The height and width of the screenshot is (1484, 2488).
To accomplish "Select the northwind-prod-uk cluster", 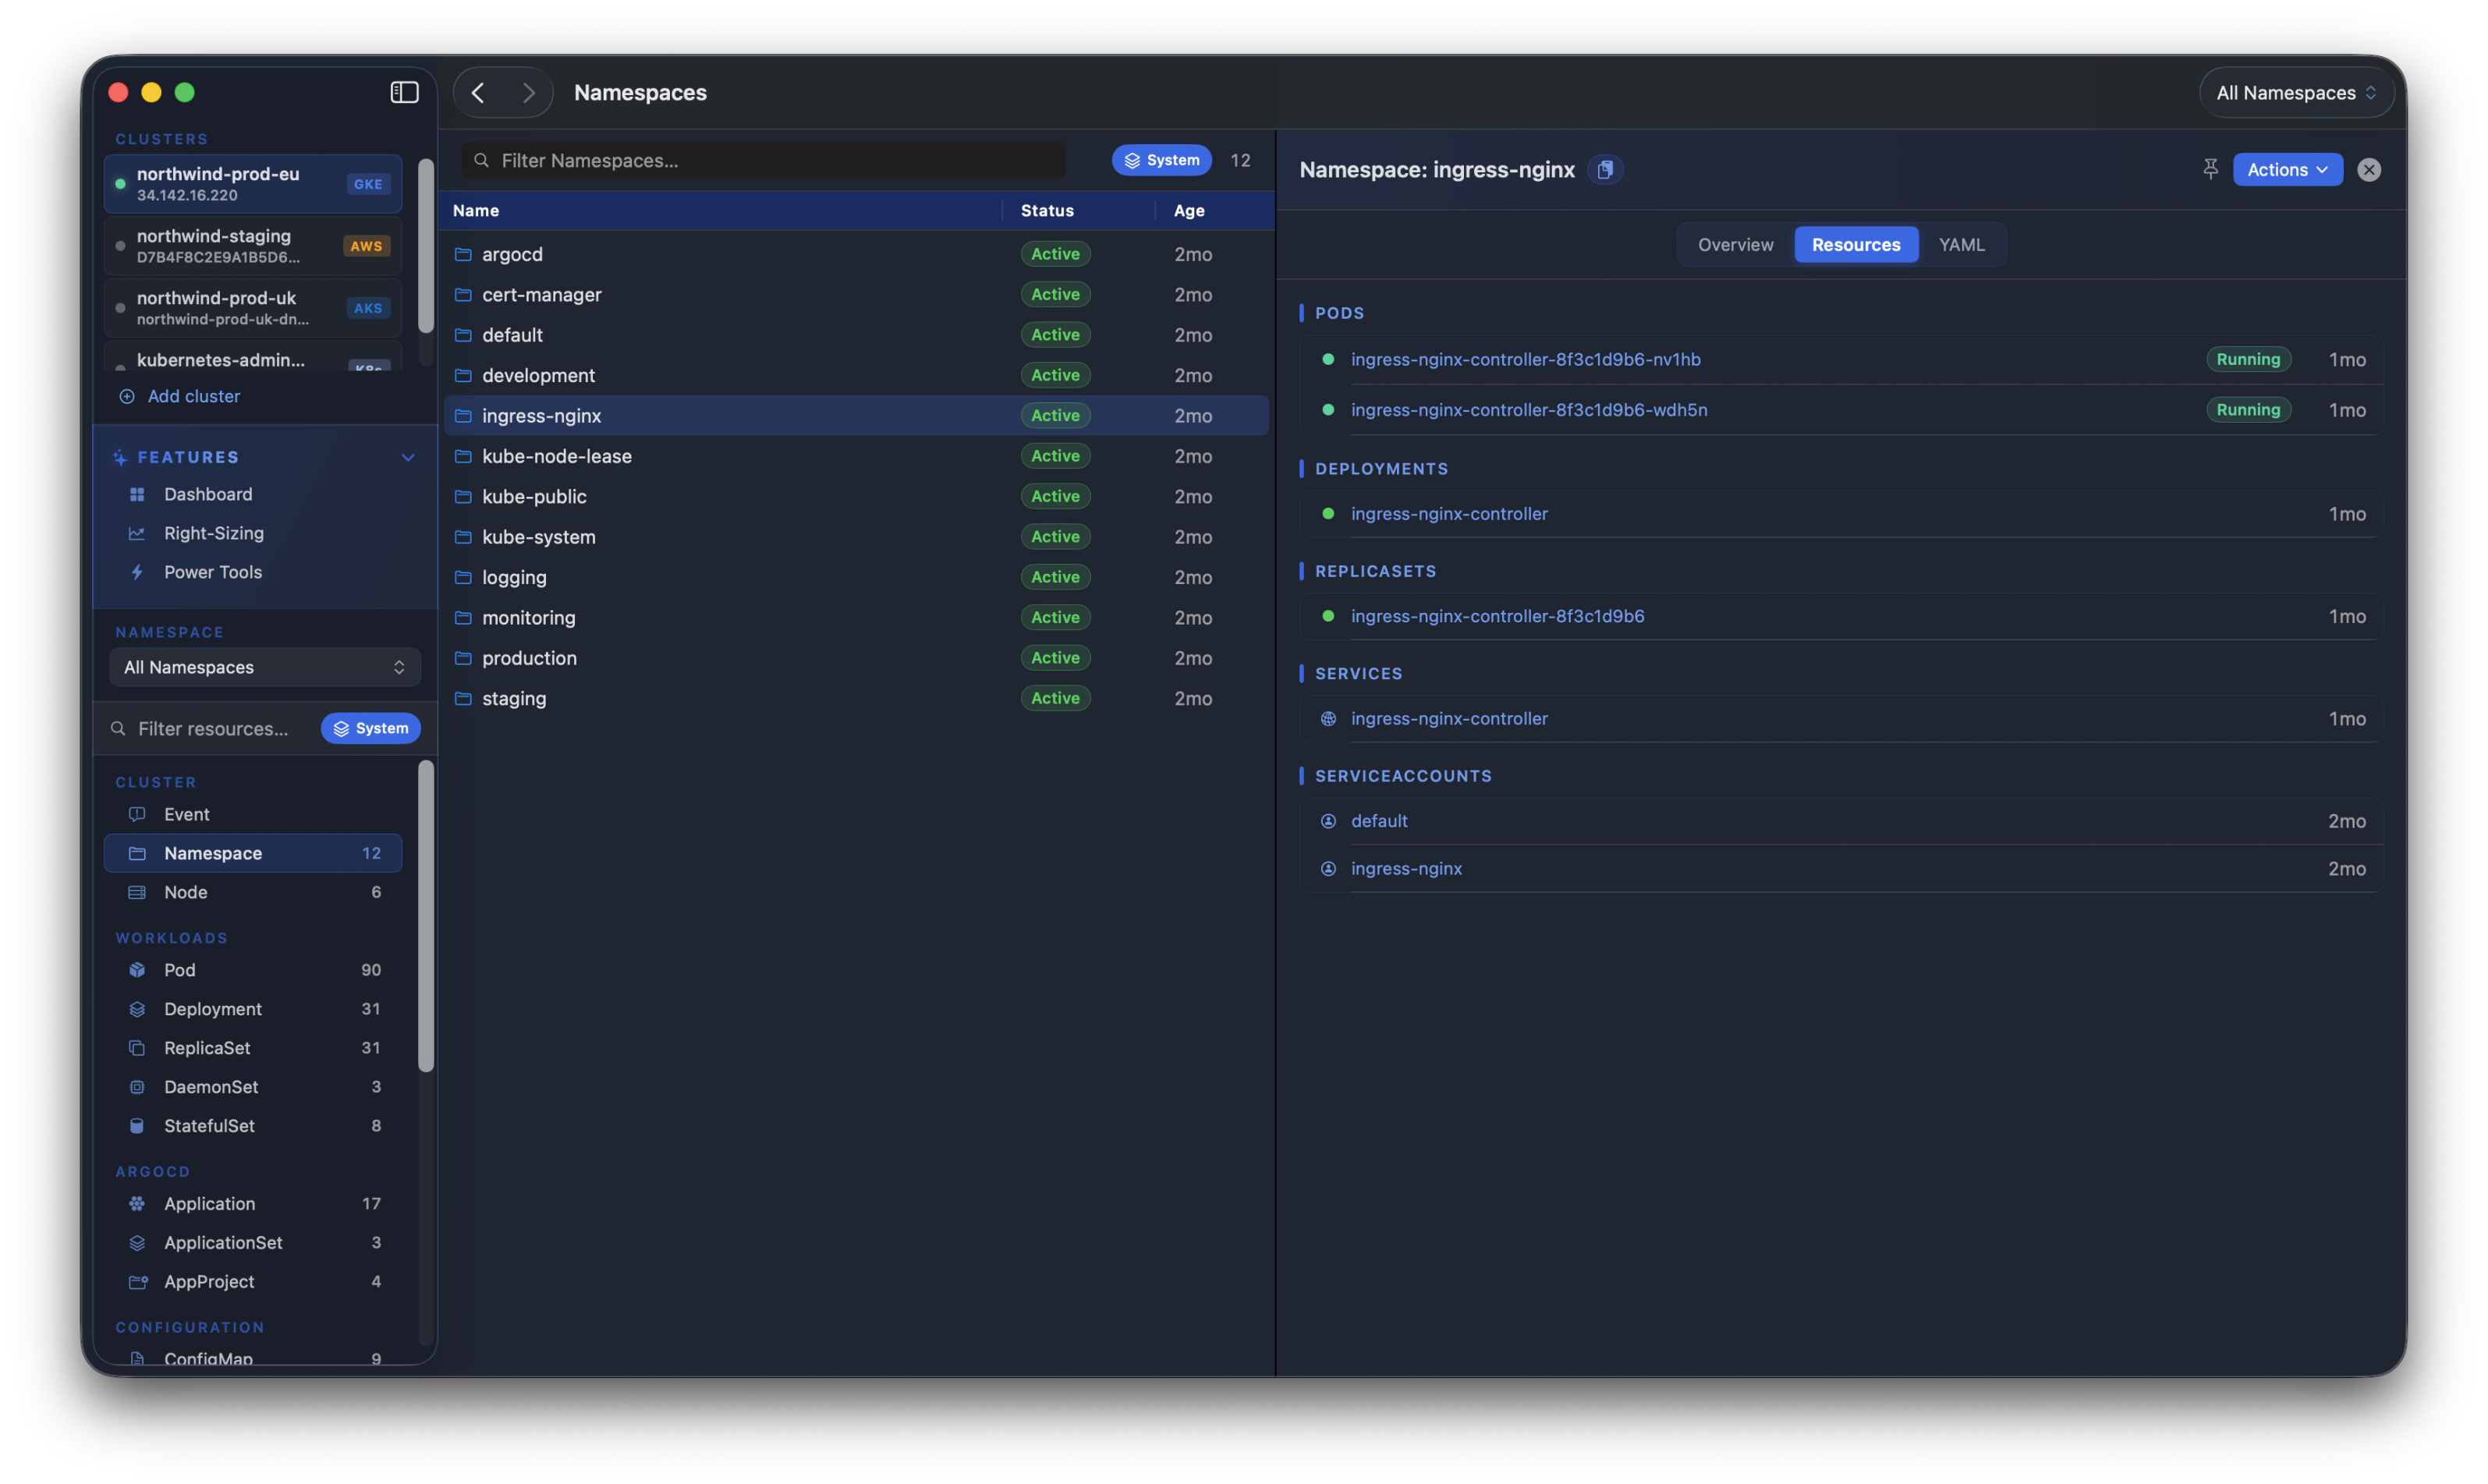I will point(253,308).
